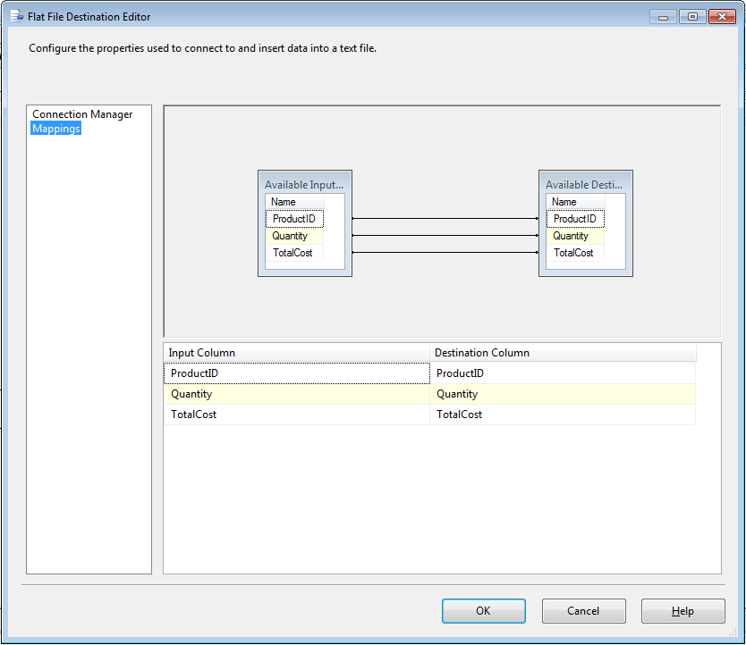Screen dimensions: 746x645
Task: Open the Quantity Input Column cell dropdown
Action: pos(297,394)
